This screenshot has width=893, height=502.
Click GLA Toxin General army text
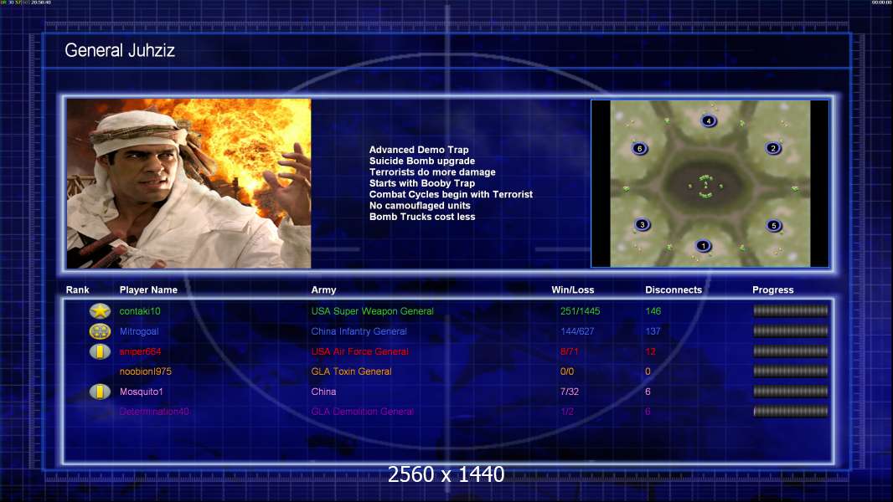tap(351, 371)
